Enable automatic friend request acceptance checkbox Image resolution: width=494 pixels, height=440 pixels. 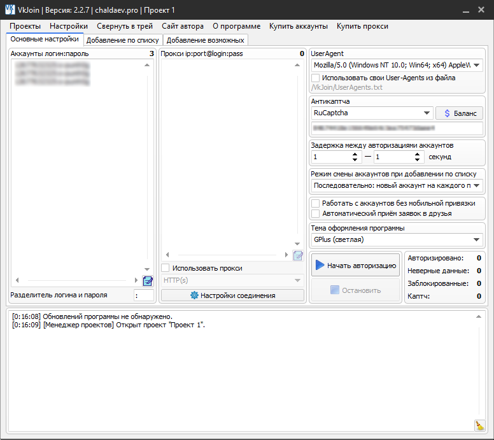(x=316, y=213)
